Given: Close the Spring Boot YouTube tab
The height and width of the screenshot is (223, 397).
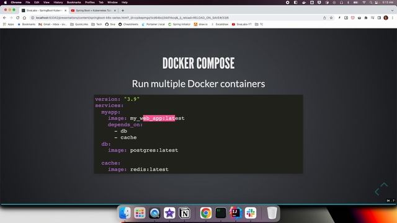Looking at the screenshot, I should [x=115, y=11].
